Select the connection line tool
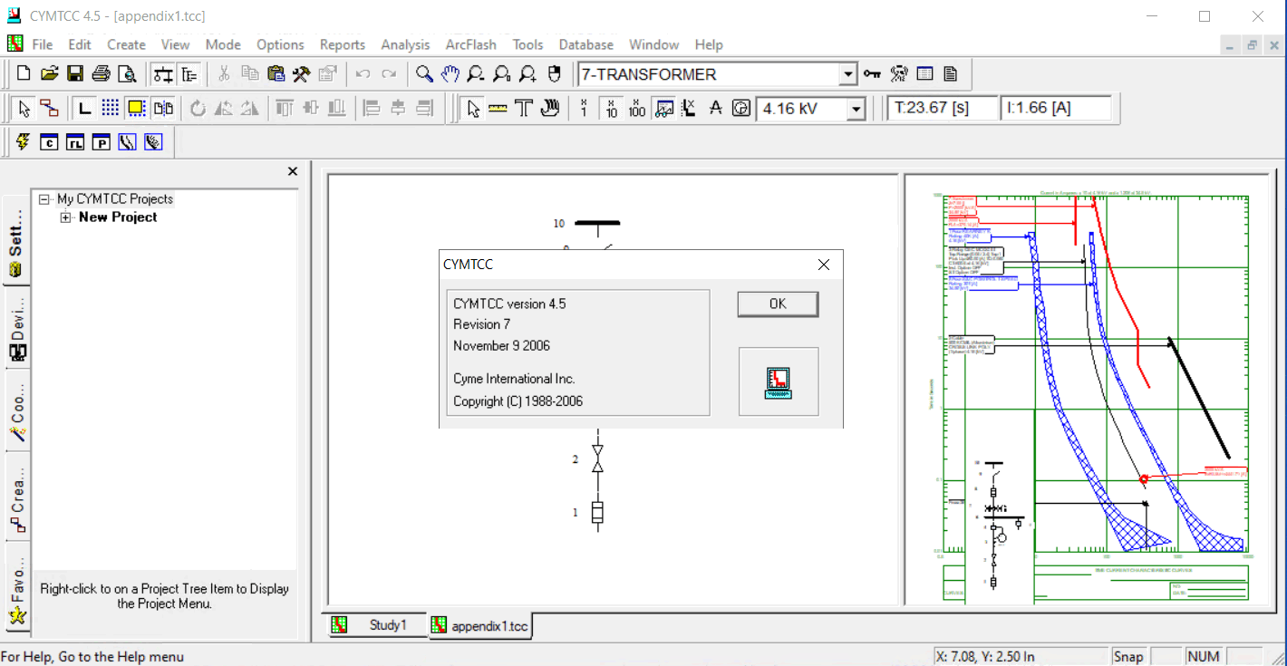This screenshot has width=1287, height=666. point(50,109)
